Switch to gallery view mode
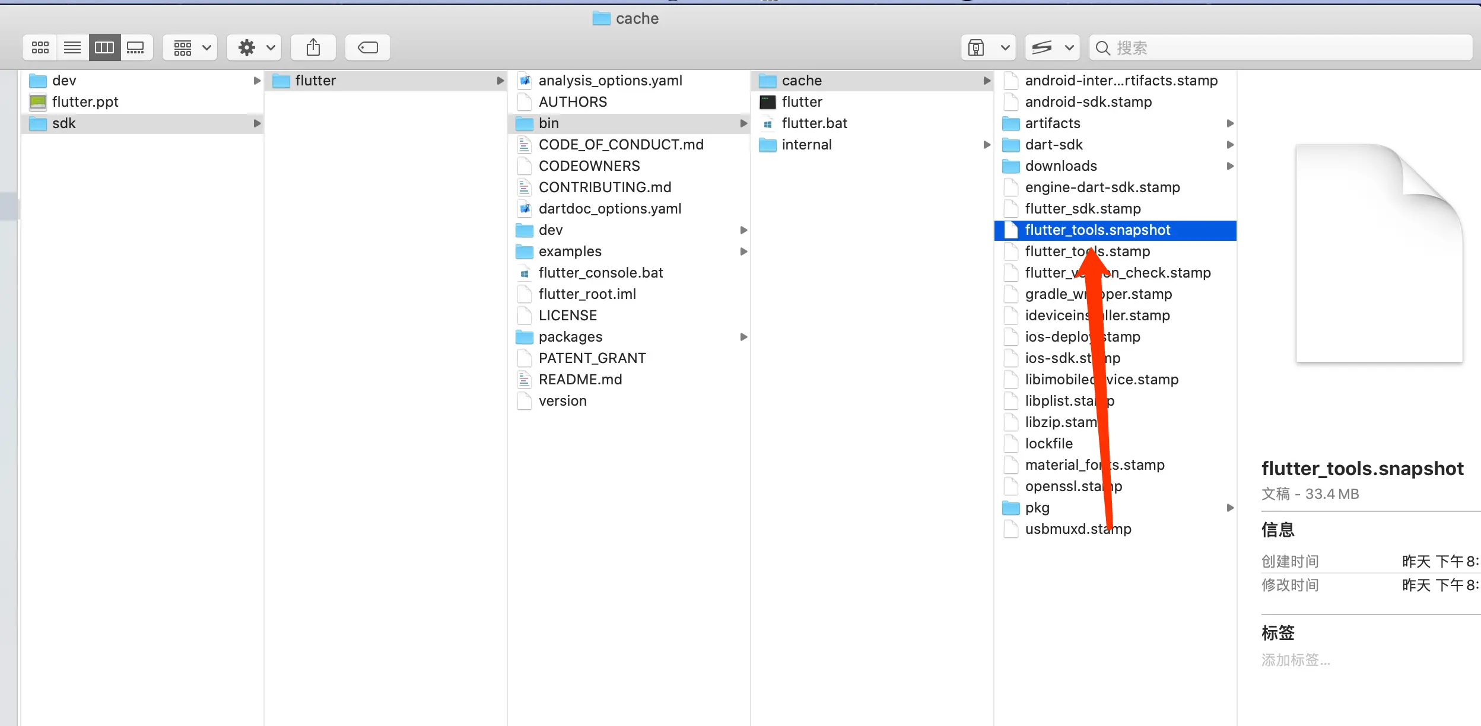 pyautogui.click(x=136, y=47)
